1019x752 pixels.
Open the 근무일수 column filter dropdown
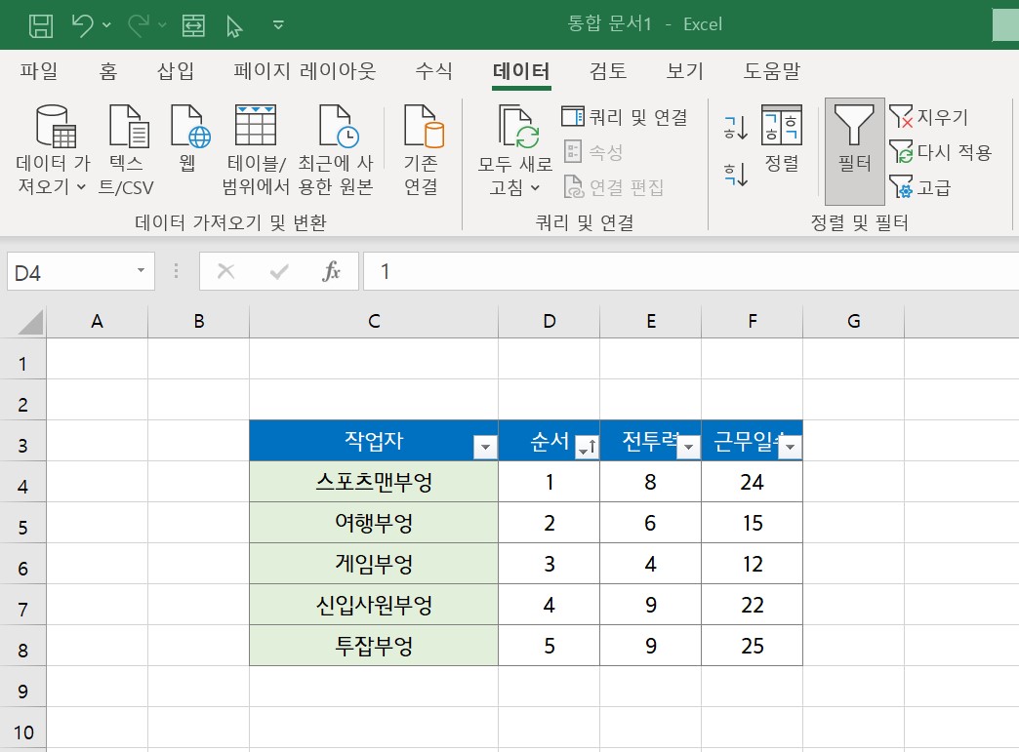click(790, 447)
